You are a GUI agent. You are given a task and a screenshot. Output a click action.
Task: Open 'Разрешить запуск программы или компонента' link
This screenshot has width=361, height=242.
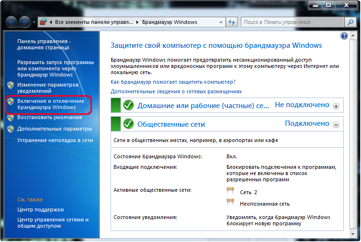[x=56, y=68]
